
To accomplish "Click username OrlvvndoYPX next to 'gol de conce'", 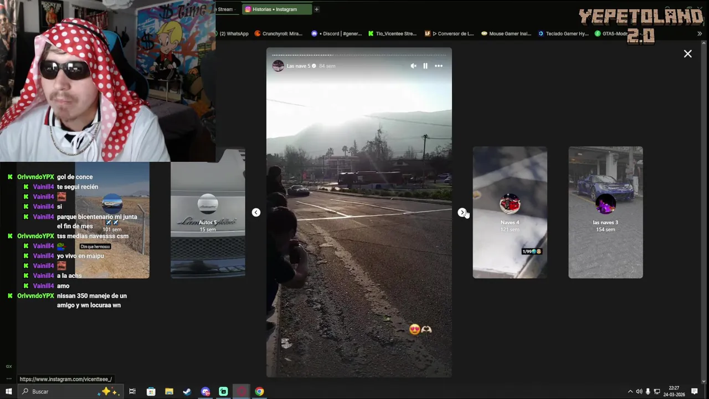I will [35, 177].
